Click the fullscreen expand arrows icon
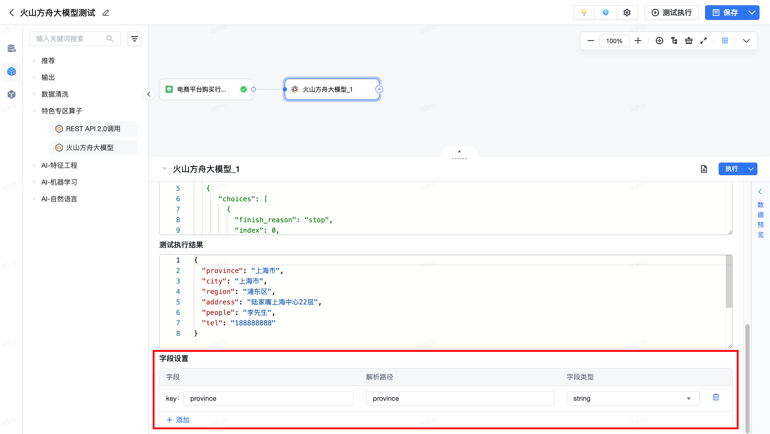Image resolution: width=770 pixels, height=434 pixels. point(703,41)
